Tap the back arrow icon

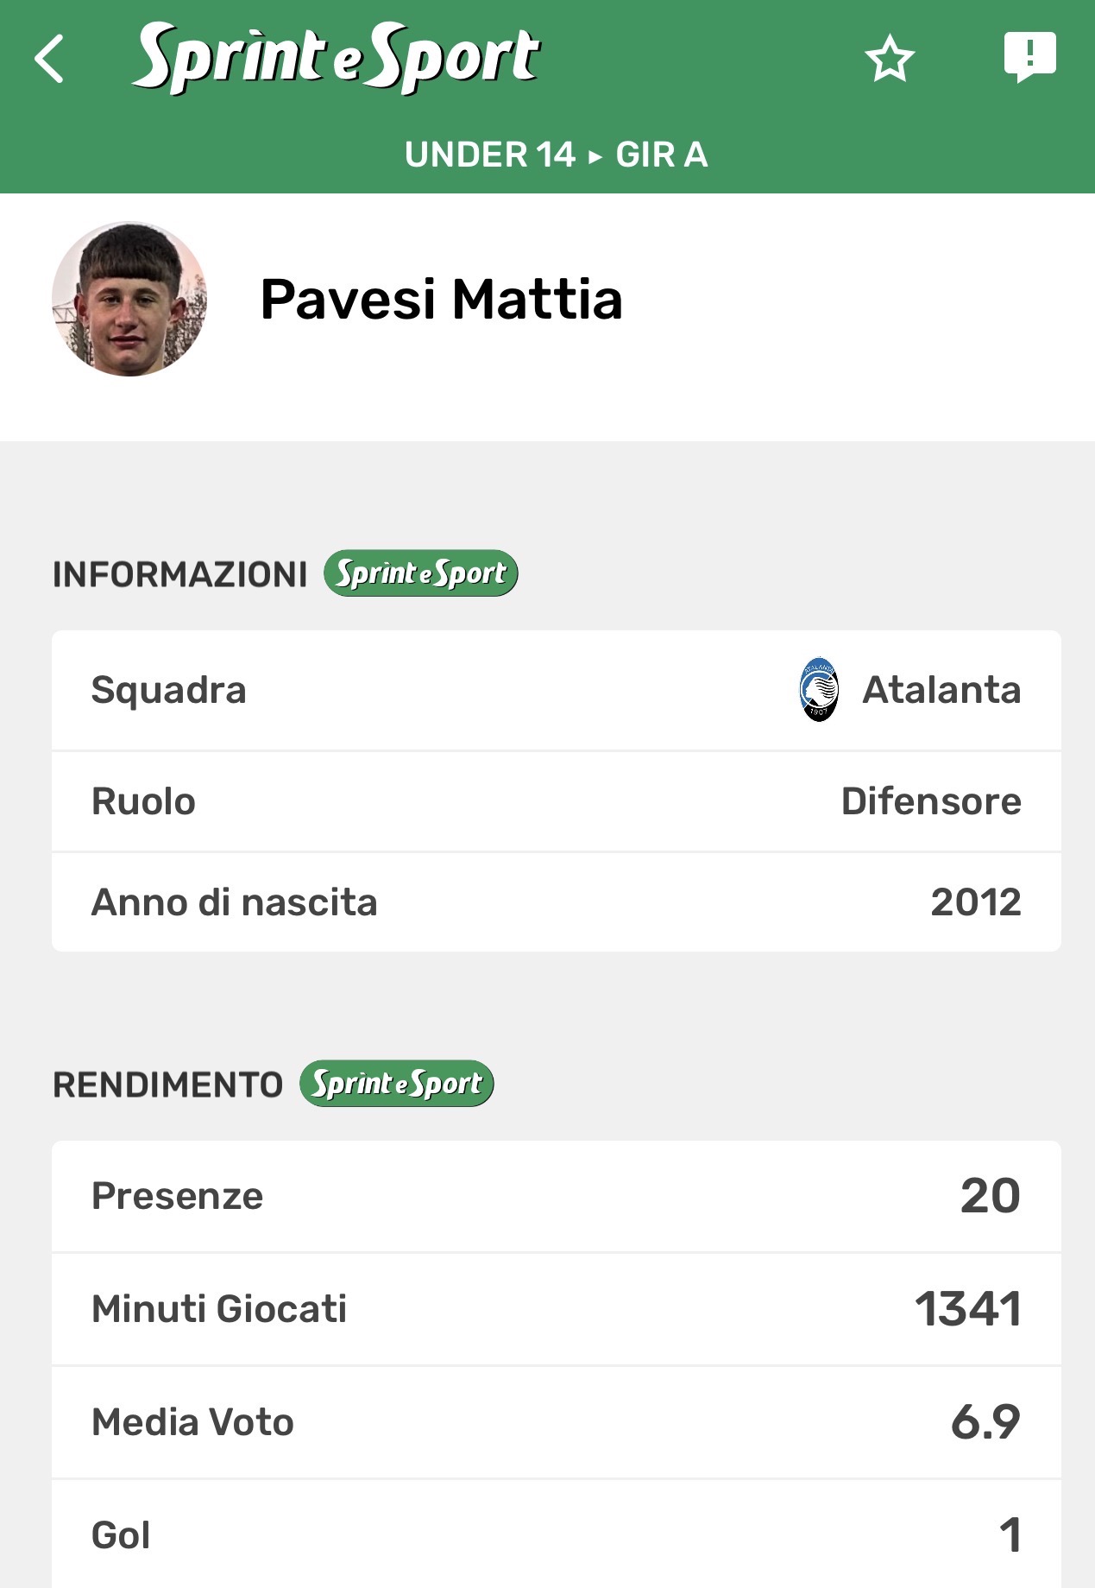click(50, 59)
